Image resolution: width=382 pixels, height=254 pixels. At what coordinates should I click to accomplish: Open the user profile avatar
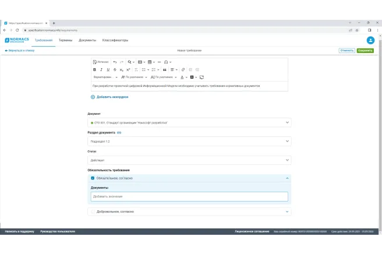pyautogui.click(x=370, y=40)
